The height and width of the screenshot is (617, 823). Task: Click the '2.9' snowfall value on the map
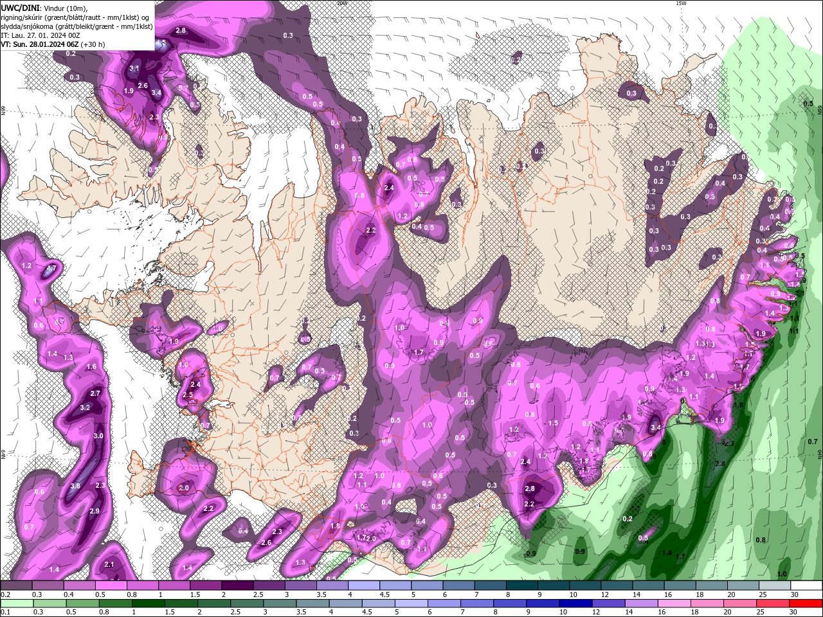pos(95,511)
